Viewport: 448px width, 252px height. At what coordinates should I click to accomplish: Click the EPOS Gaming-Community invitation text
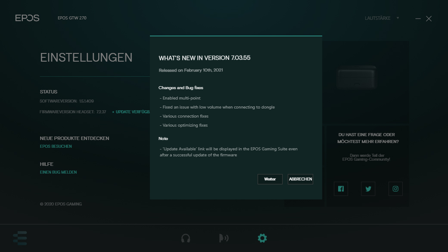(366, 157)
